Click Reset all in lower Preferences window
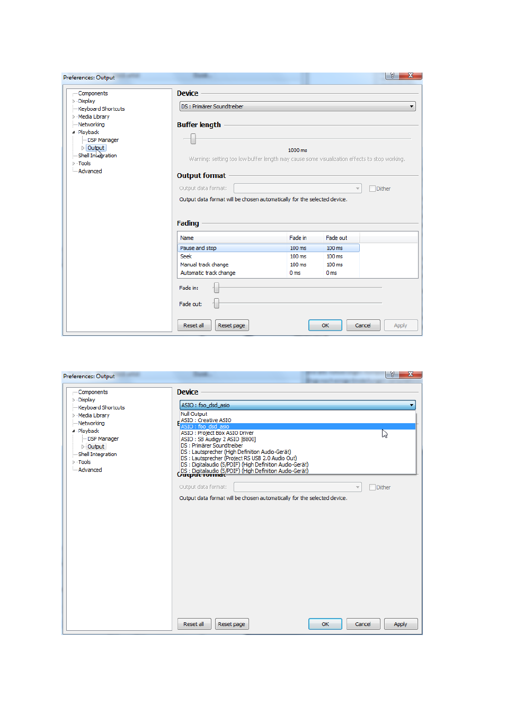This screenshot has width=506, height=715. [194, 624]
